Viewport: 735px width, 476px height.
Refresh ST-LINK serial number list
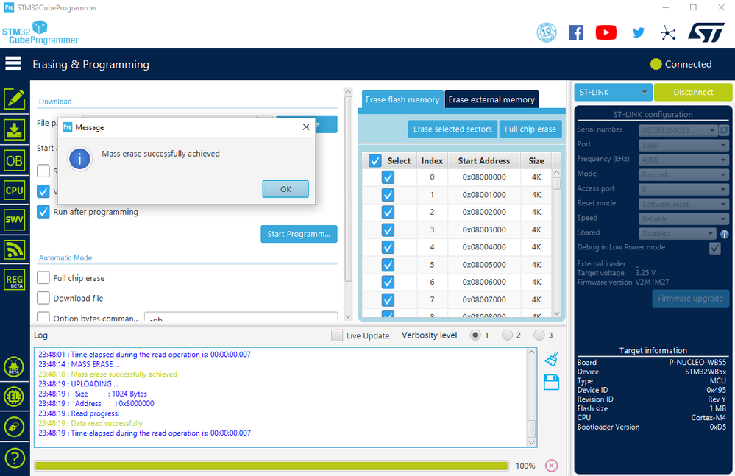point(724,130)
